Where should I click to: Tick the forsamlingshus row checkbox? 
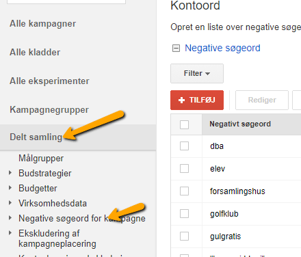pos(184,191)
